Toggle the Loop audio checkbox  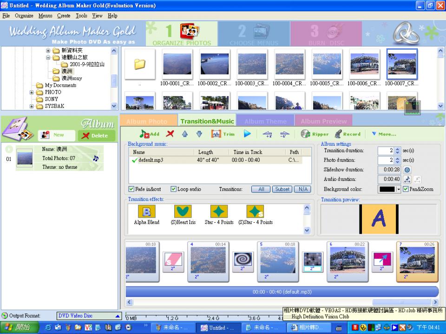click(x=174, y=189)
